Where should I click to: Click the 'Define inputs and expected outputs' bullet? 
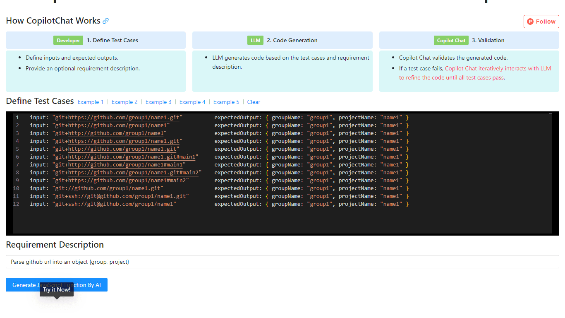pos(72,58)
